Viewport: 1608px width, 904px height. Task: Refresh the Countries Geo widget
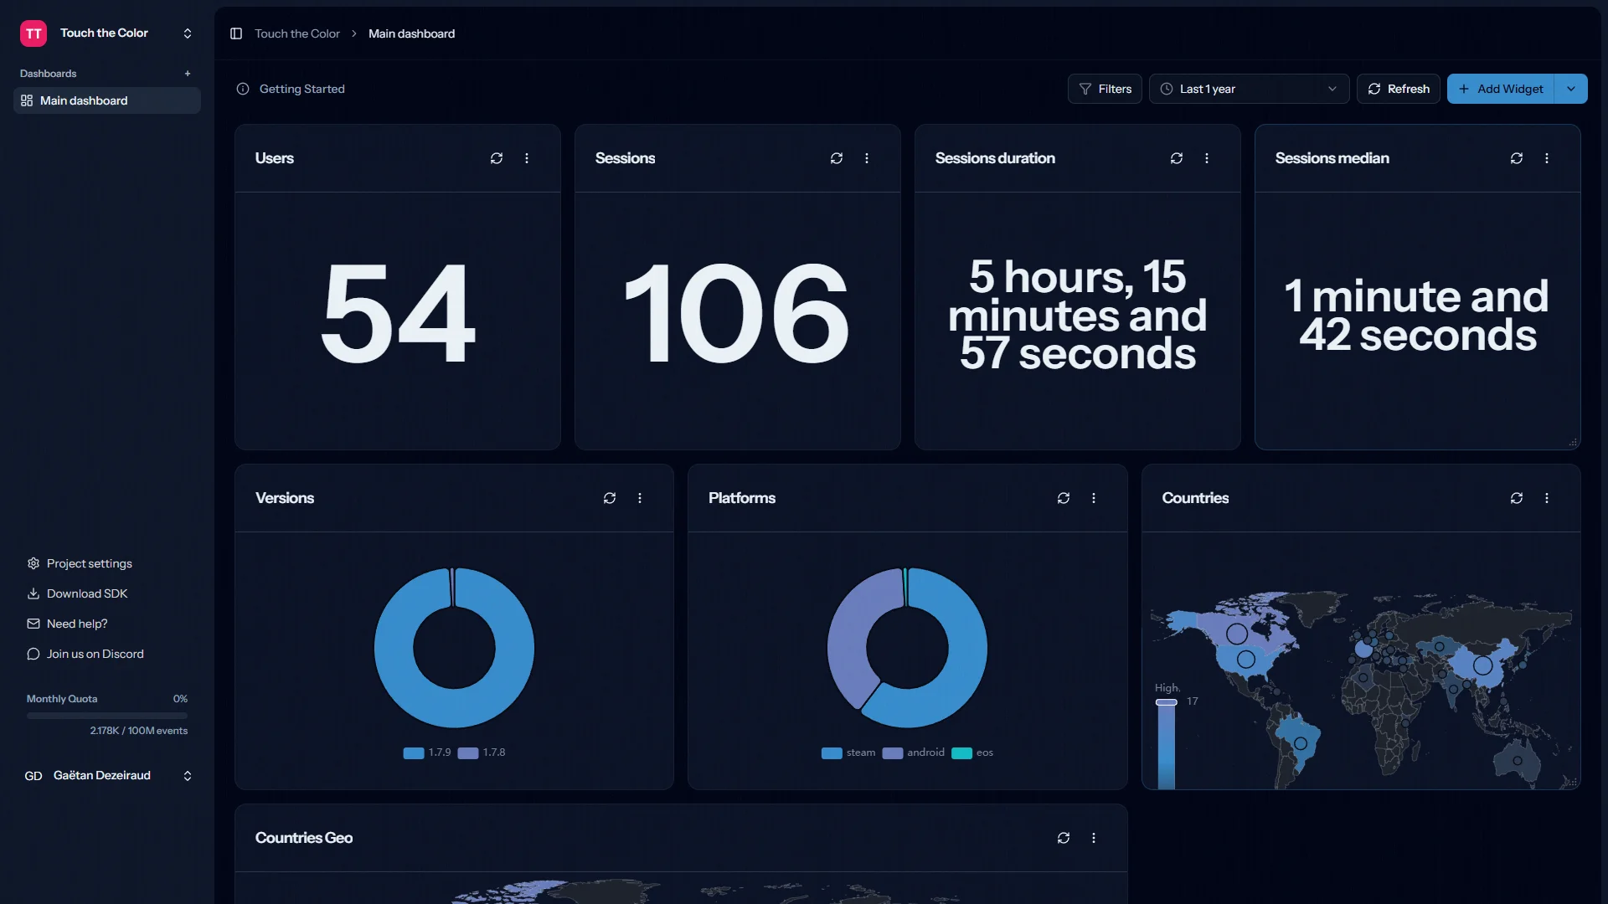click(1064, 838)
